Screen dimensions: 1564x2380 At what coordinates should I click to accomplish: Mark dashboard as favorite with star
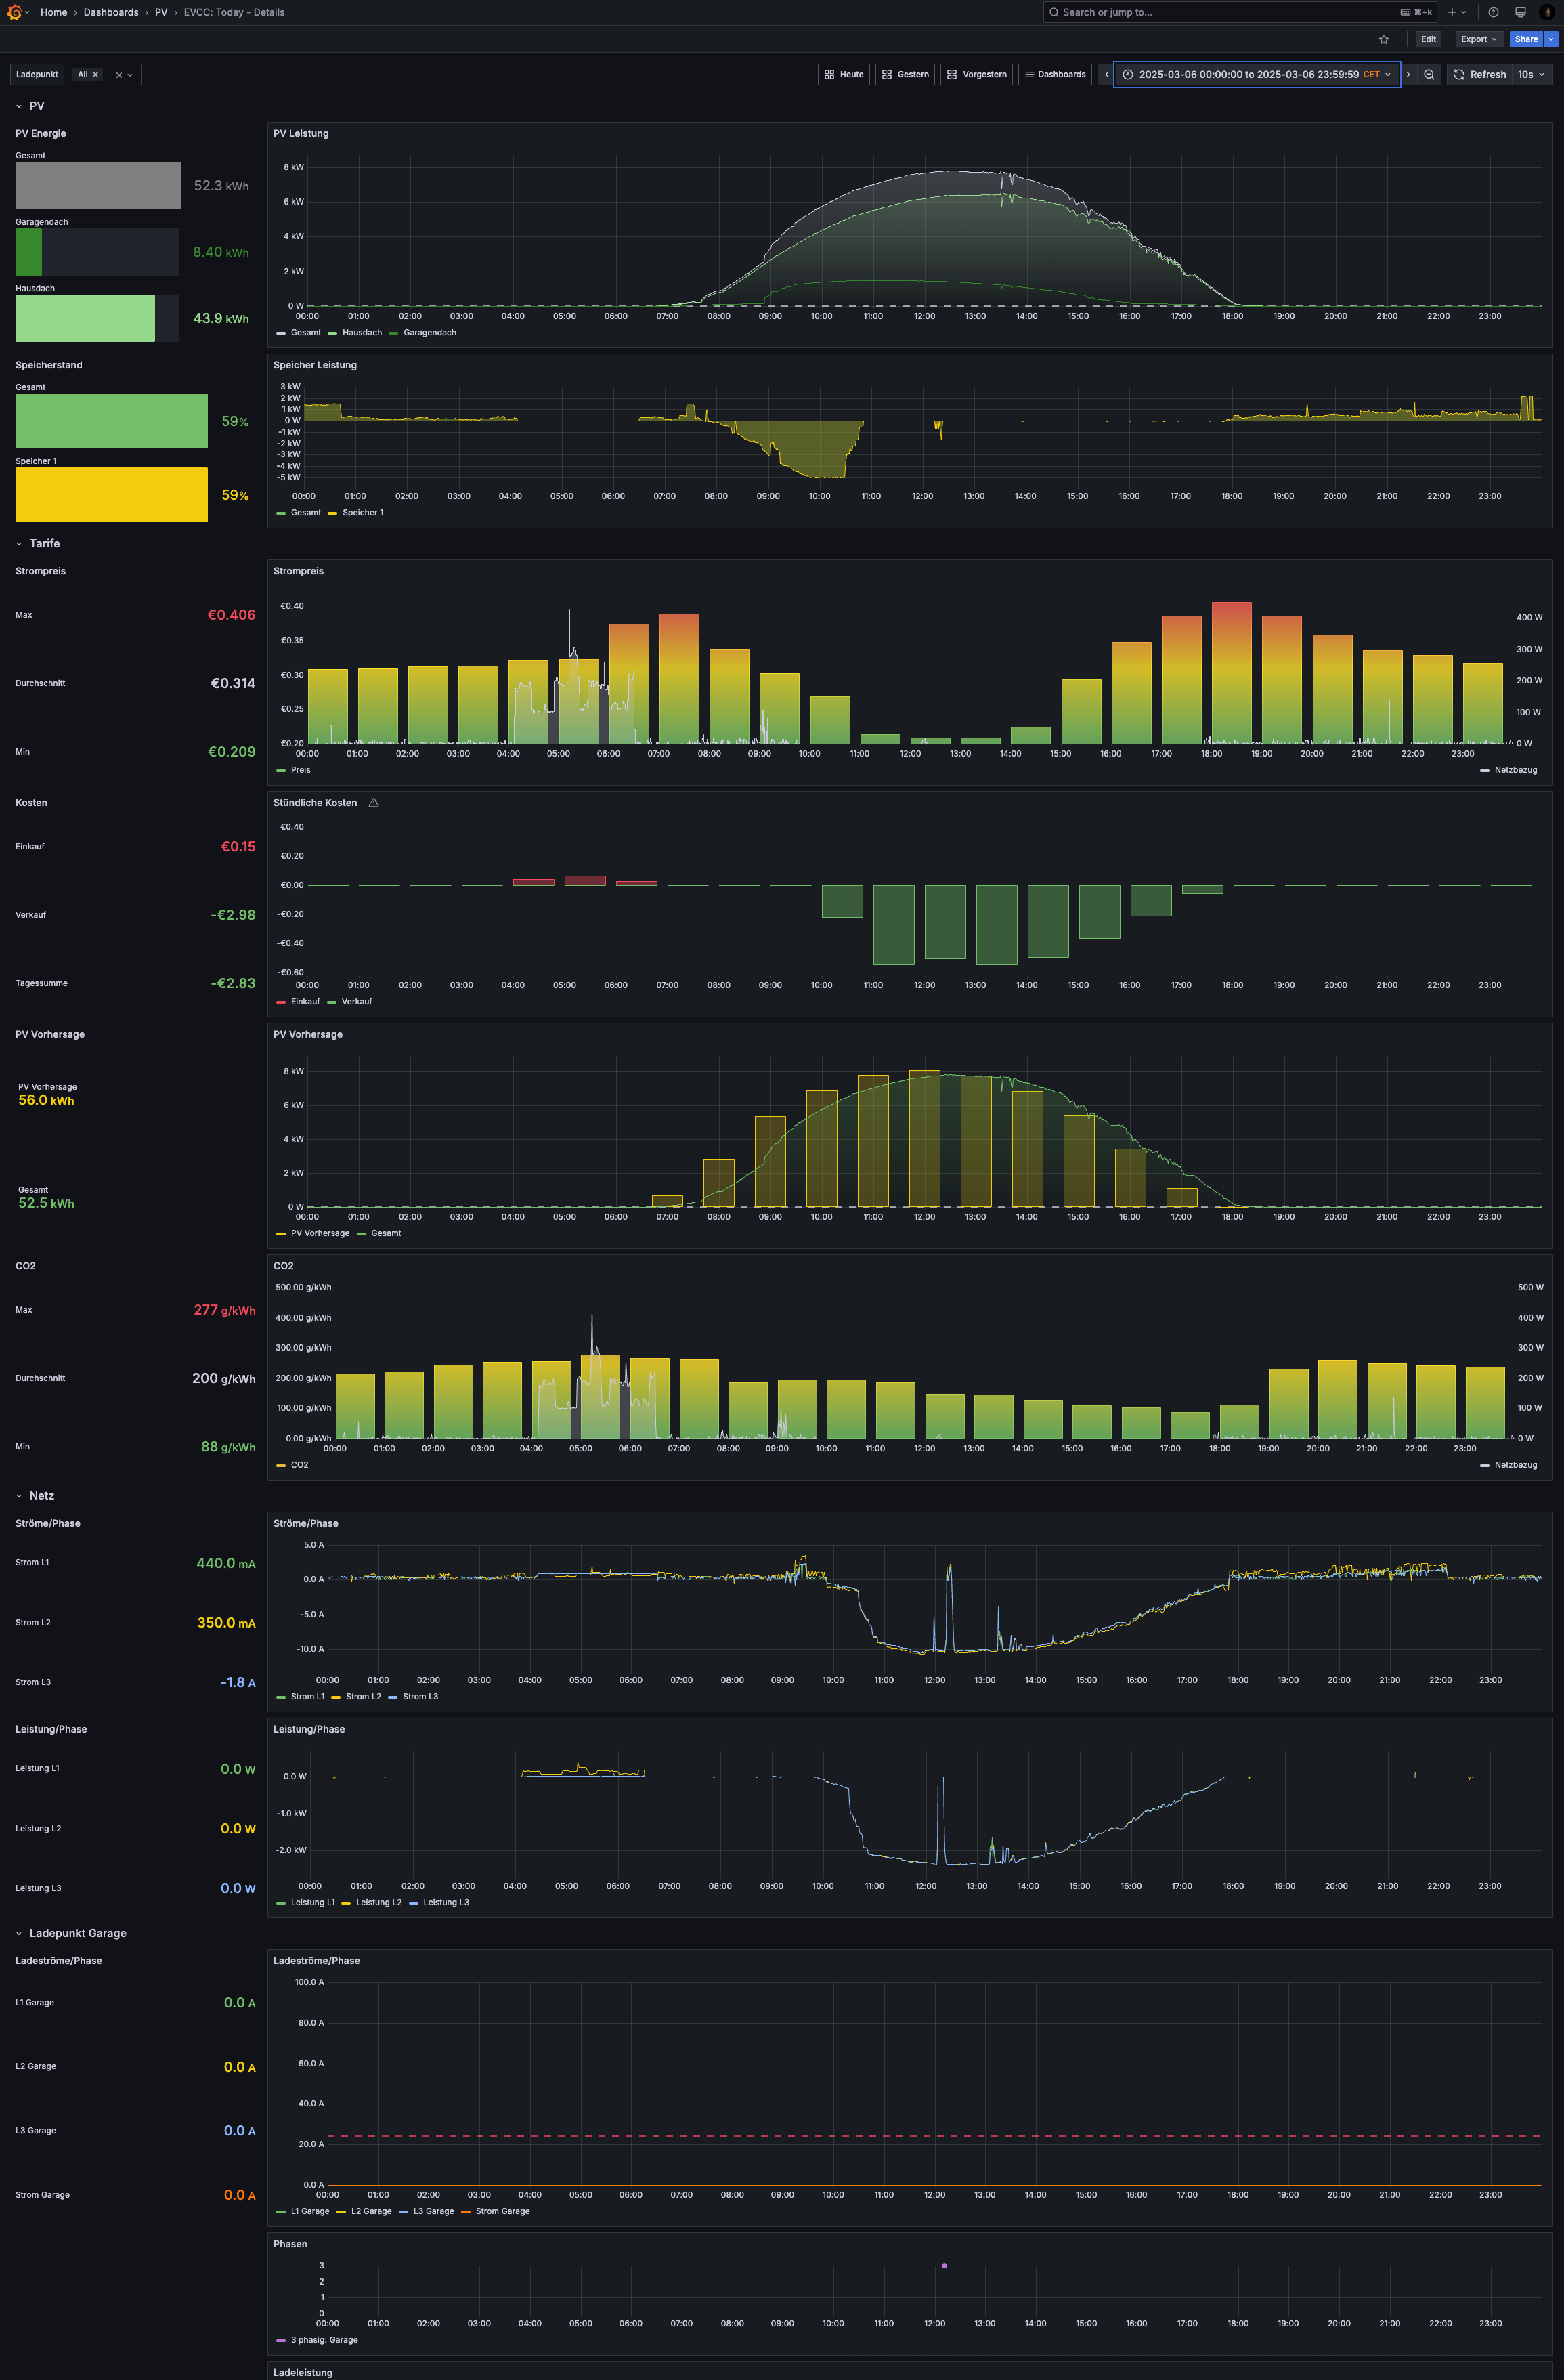[x=1384, y=39]
